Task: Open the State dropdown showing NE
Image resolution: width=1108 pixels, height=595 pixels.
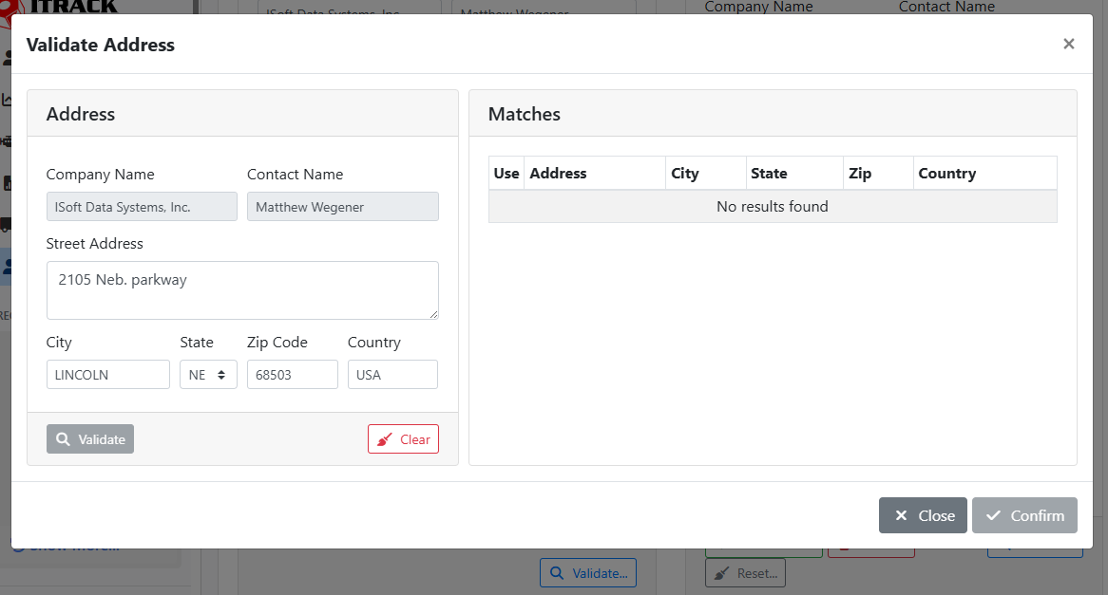Action: click(208, 374)
